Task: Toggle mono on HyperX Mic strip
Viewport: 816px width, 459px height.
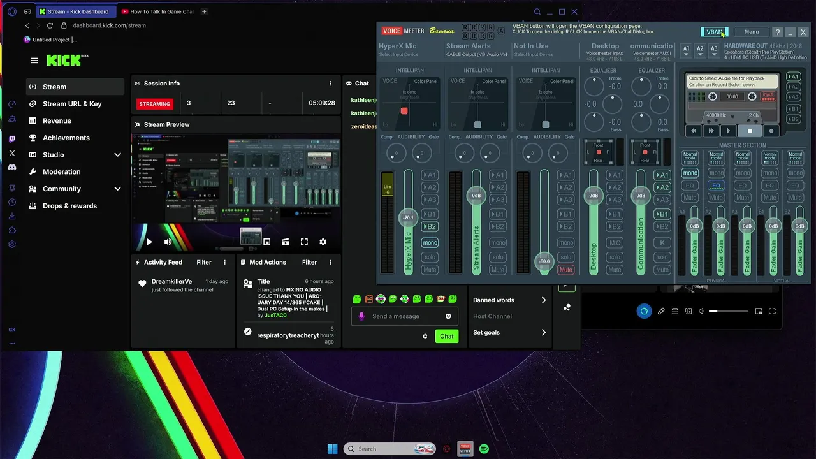Action: point(430,242)
